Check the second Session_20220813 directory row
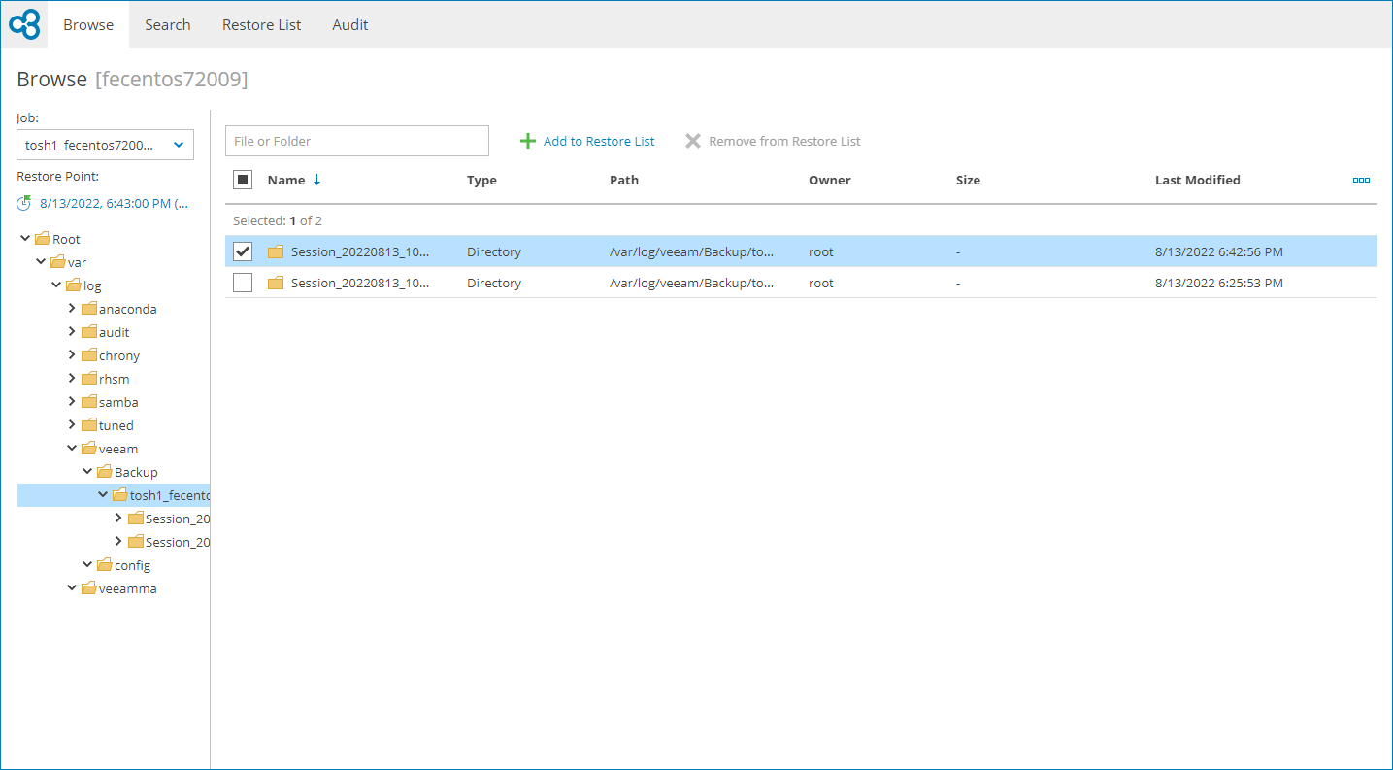 point(243,283)
